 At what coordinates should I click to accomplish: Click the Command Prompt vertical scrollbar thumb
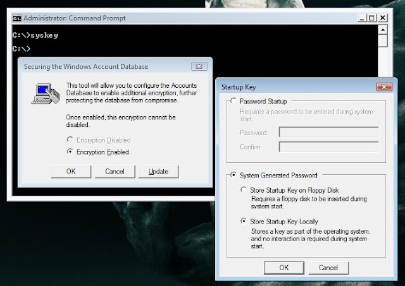click(x=383, y=40)
